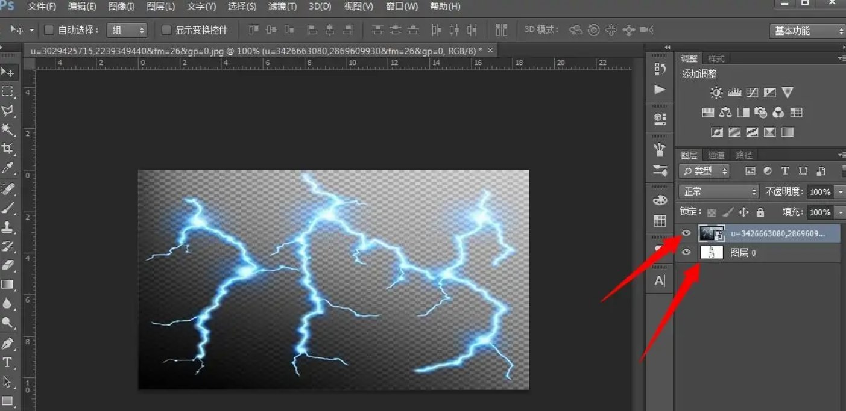The width and height of the screenshot is (846, 411).
Task: Enable the 显示变换控件 checkbox
Action: (x=166, y=29)
